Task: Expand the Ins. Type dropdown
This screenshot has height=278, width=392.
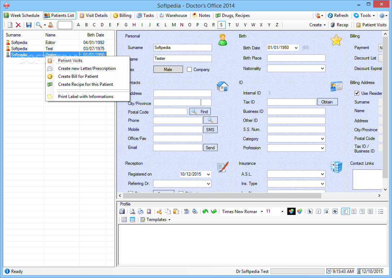Action: tap(322, 184)
